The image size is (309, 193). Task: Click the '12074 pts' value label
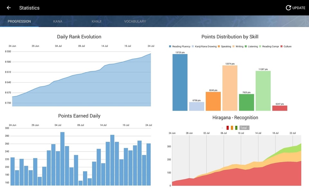(x=230, y=64)
